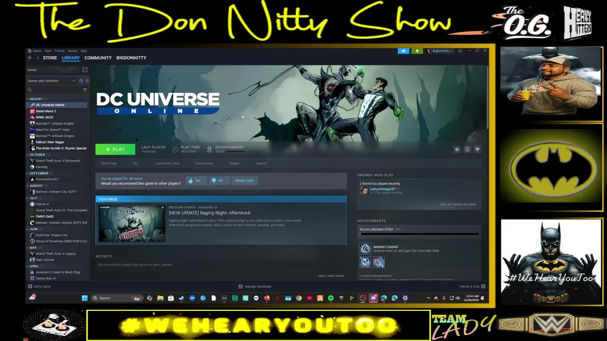Screen dimensions: 607x341
Task: Enter Big Picture mode icon
Action: click(x=460, y=51)
